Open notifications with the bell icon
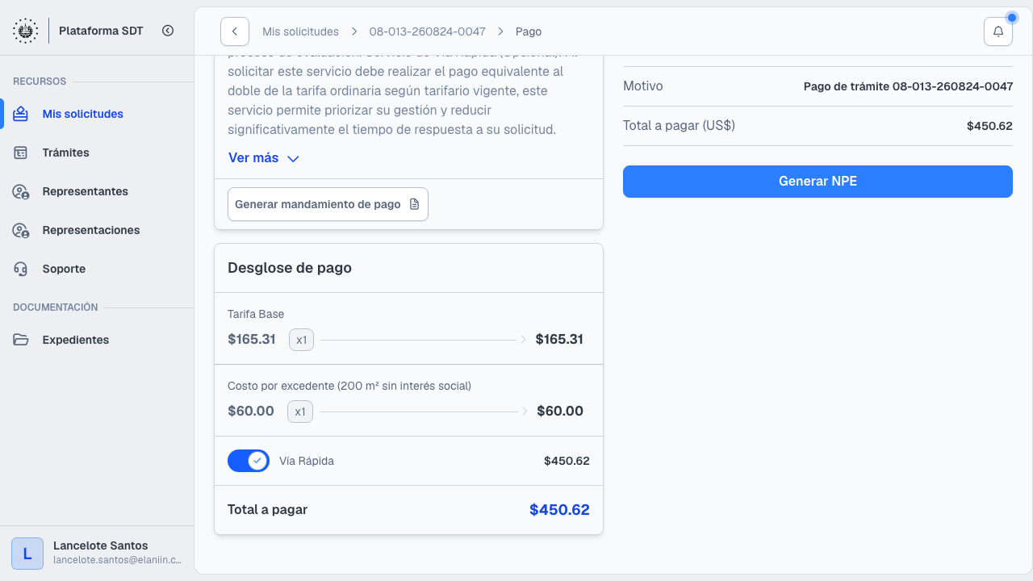This screenshot has height=581, width=1033. pos(998,31)
